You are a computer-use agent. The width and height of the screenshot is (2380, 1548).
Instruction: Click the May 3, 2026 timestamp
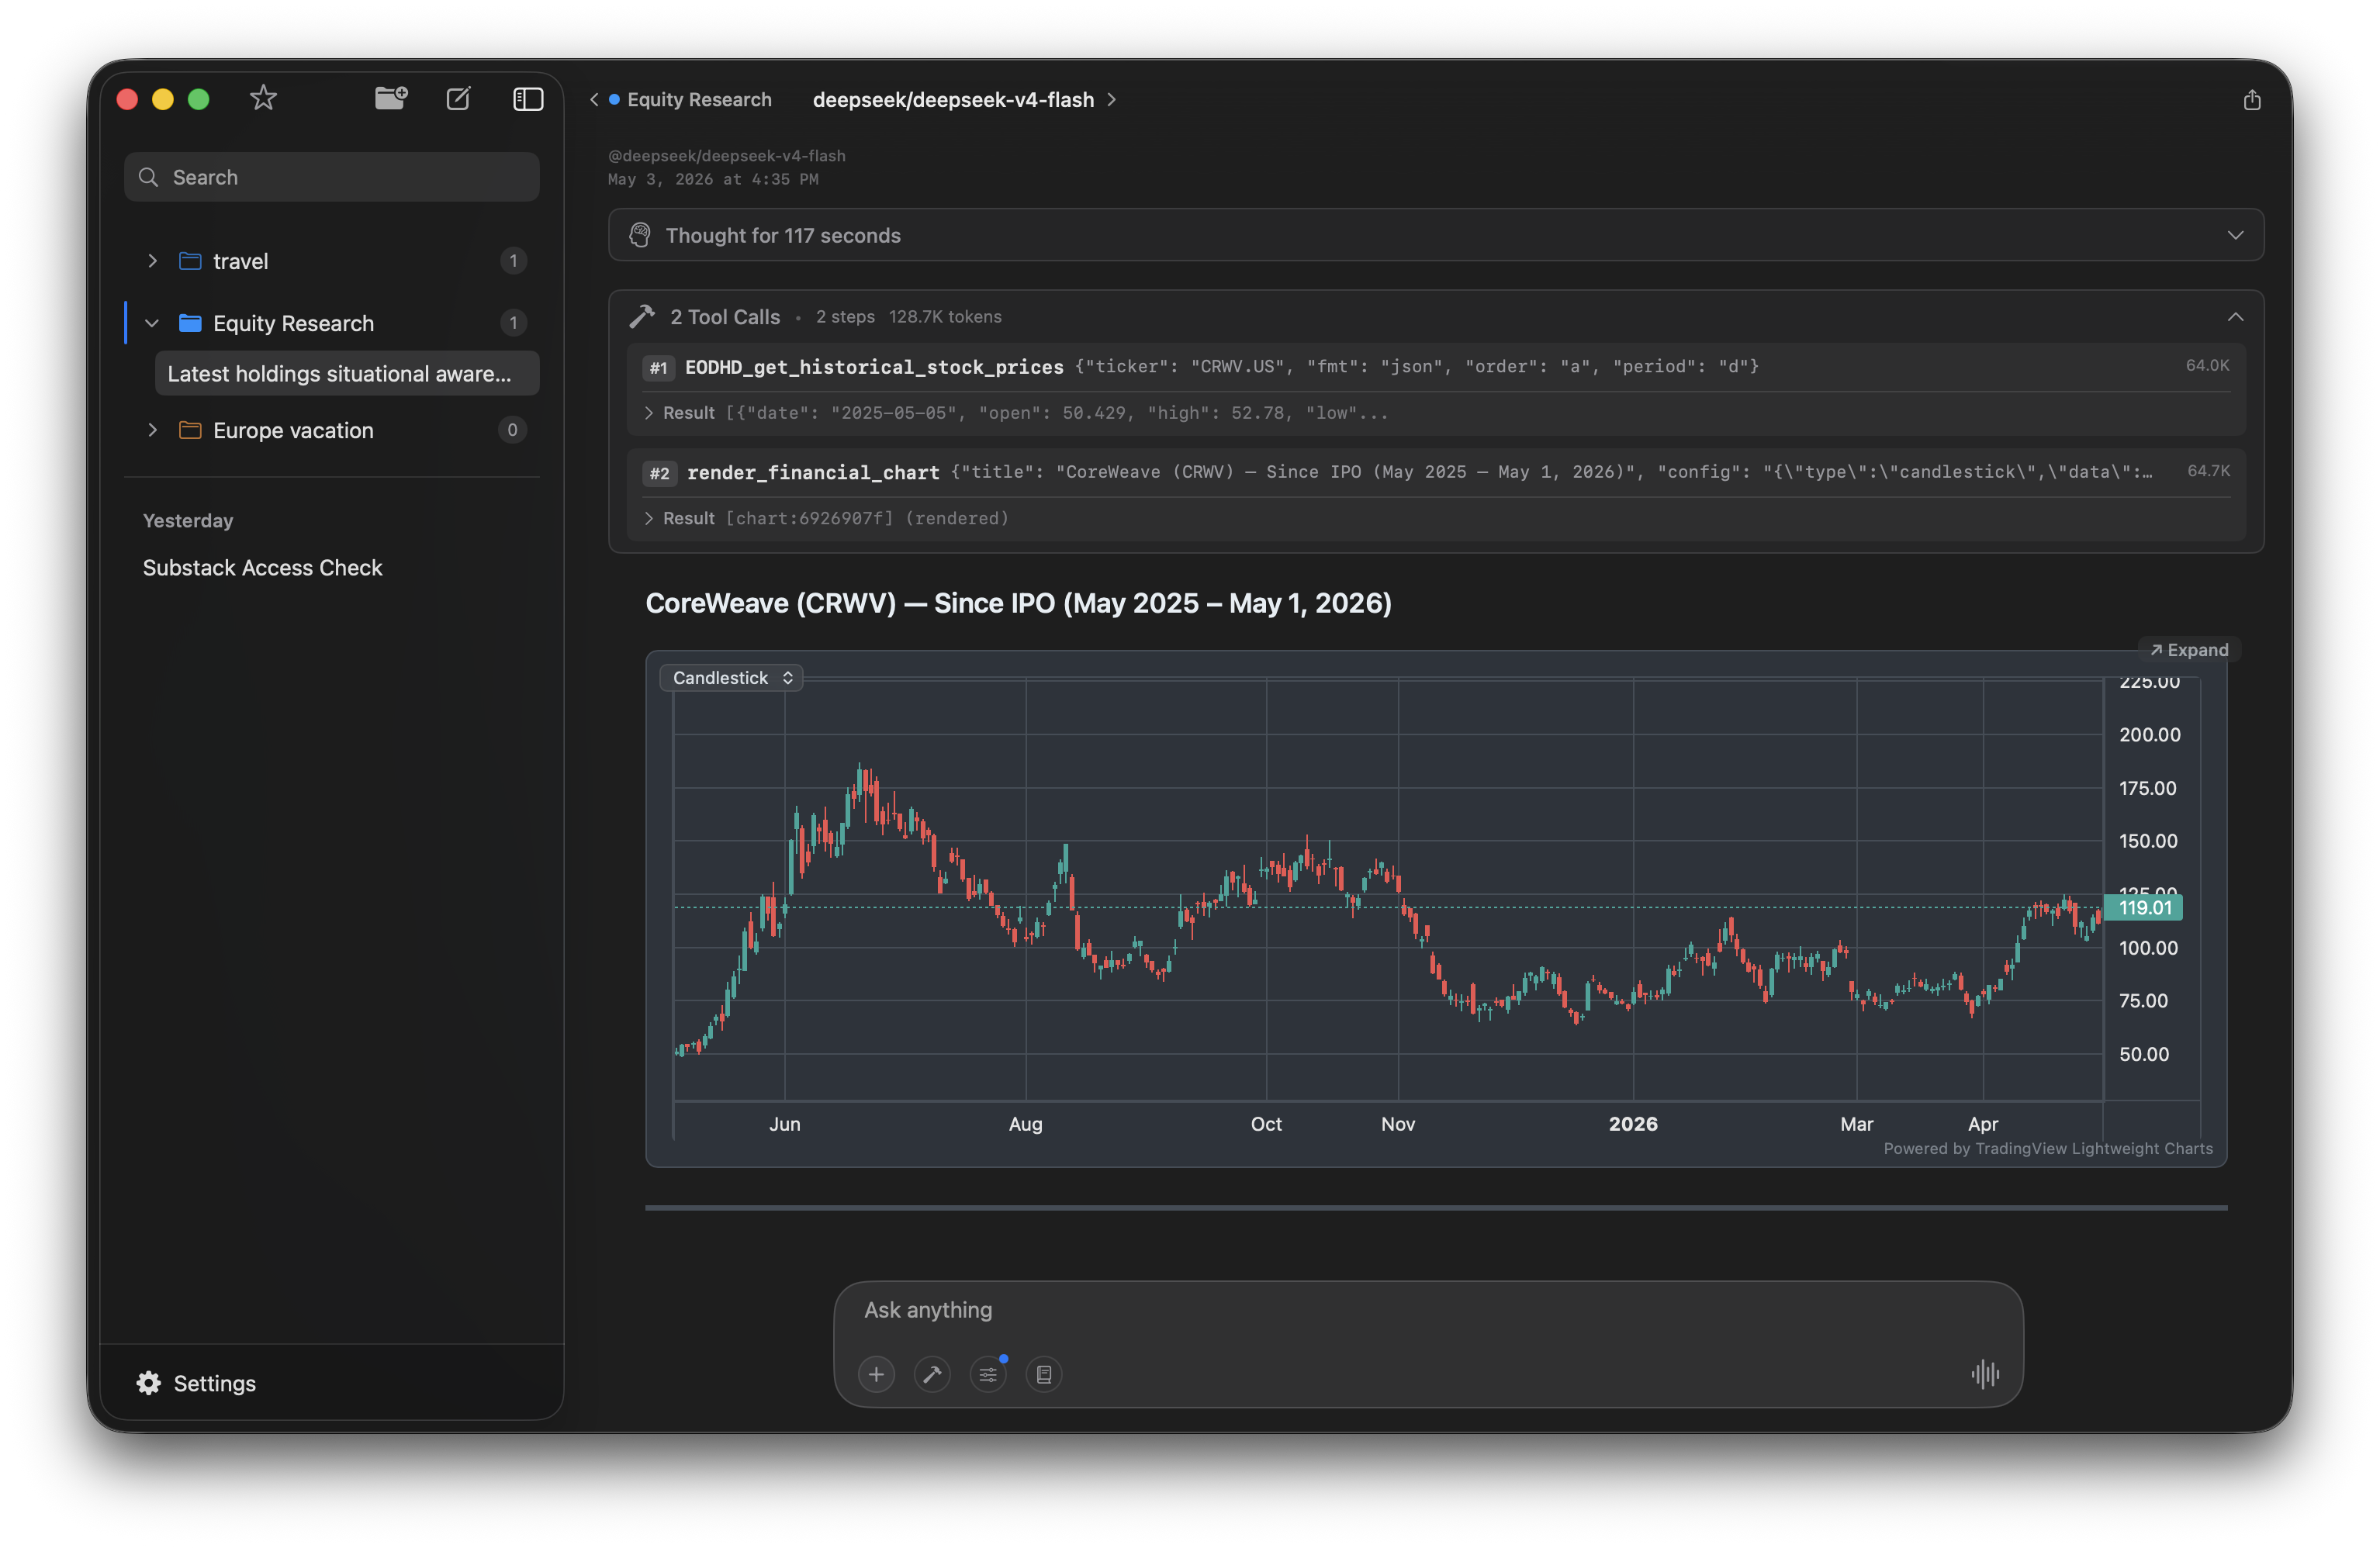pyautogui.click(x=713, y=179)
